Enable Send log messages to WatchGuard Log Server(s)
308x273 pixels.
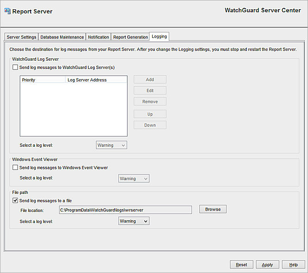click(x=16, y=68)
